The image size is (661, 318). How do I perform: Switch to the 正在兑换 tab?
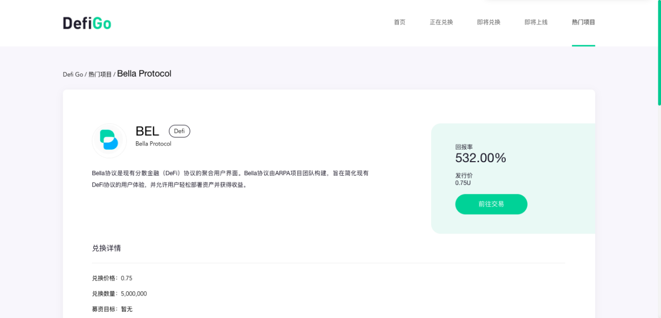pyautogui.click(x=442, y=22)
